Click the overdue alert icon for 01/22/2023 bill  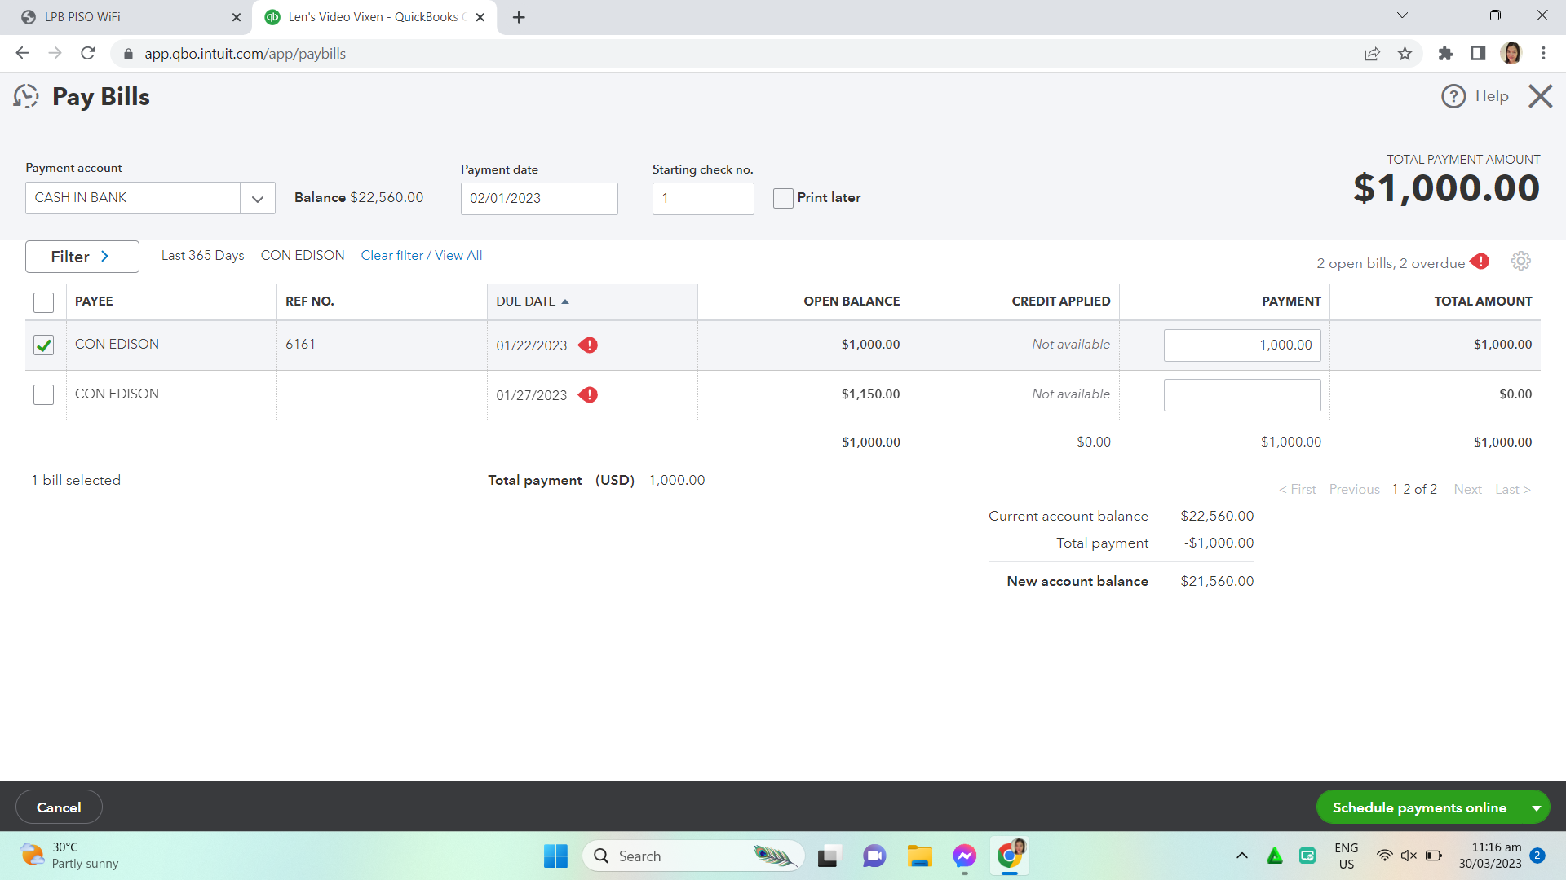[588, 345]
